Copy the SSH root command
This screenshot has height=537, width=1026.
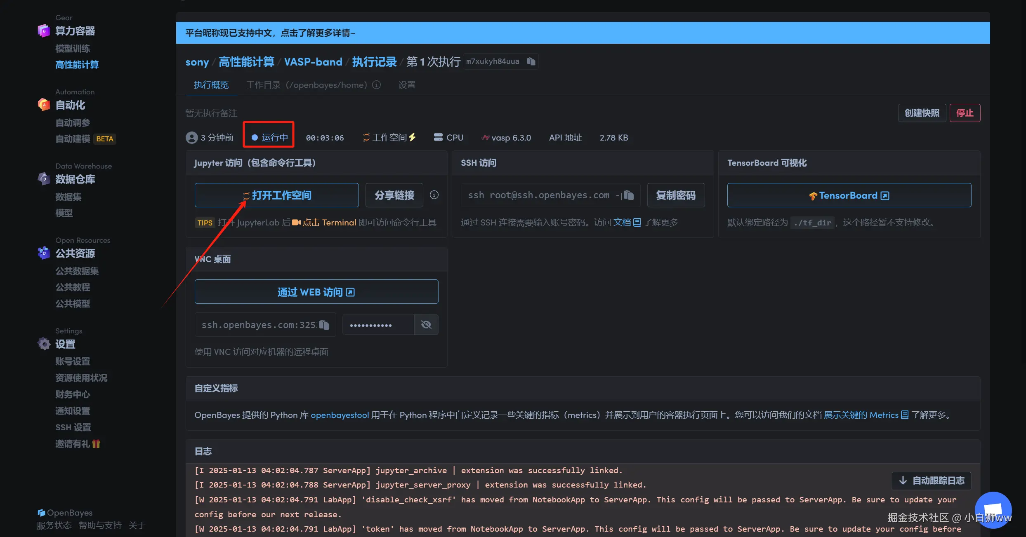pos(628,195)
